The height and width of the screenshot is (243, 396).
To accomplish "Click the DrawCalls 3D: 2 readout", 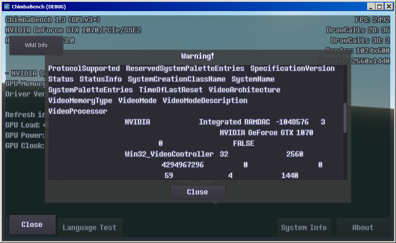I will point(360,41).
